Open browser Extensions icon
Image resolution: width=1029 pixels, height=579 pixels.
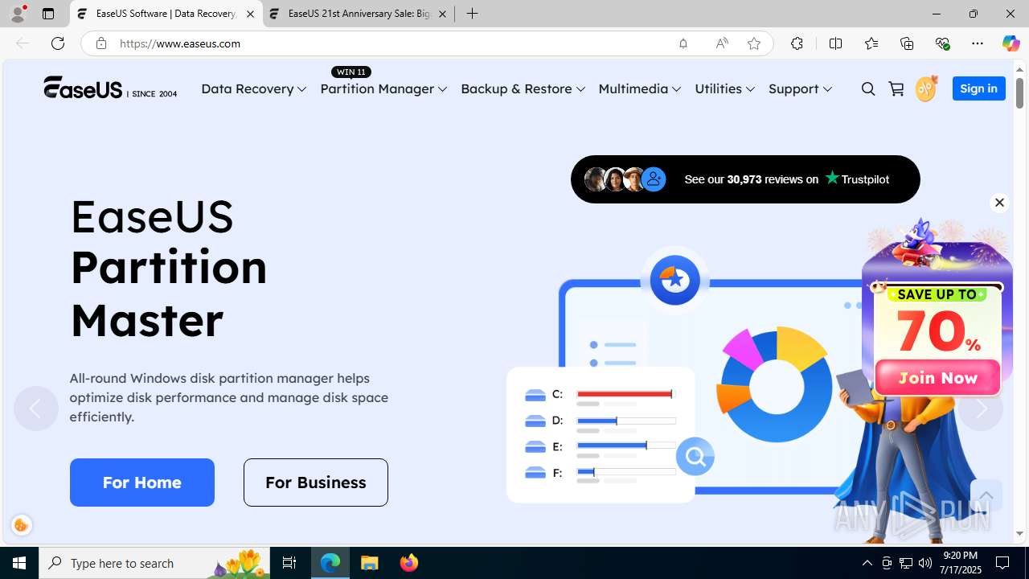pyautogui.click(x=797, y=43)
